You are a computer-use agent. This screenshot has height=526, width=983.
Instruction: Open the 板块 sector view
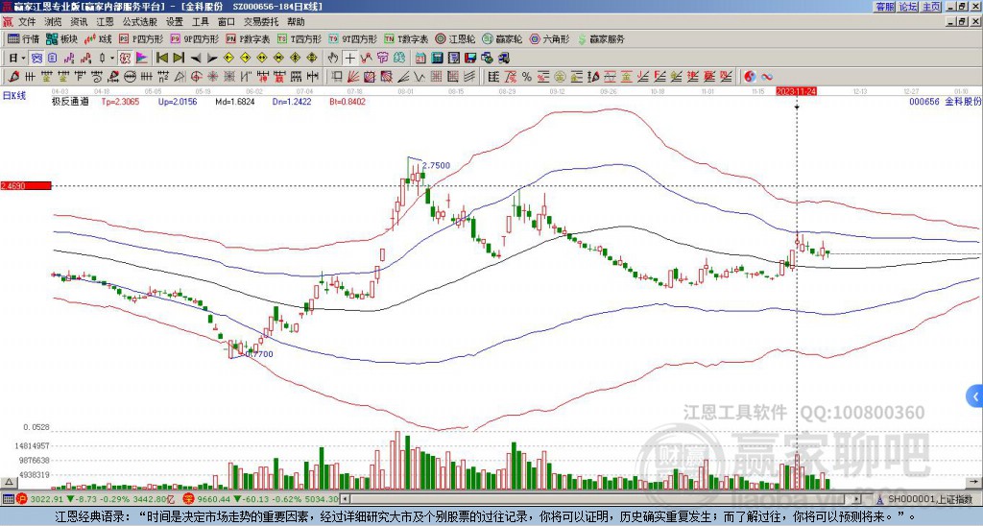[61, 38]
